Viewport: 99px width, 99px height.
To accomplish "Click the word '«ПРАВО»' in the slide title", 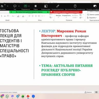I will pos(8,56).
